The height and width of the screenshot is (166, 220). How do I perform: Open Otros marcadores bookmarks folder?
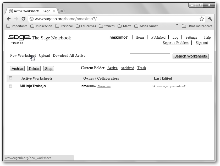point(197,26)
